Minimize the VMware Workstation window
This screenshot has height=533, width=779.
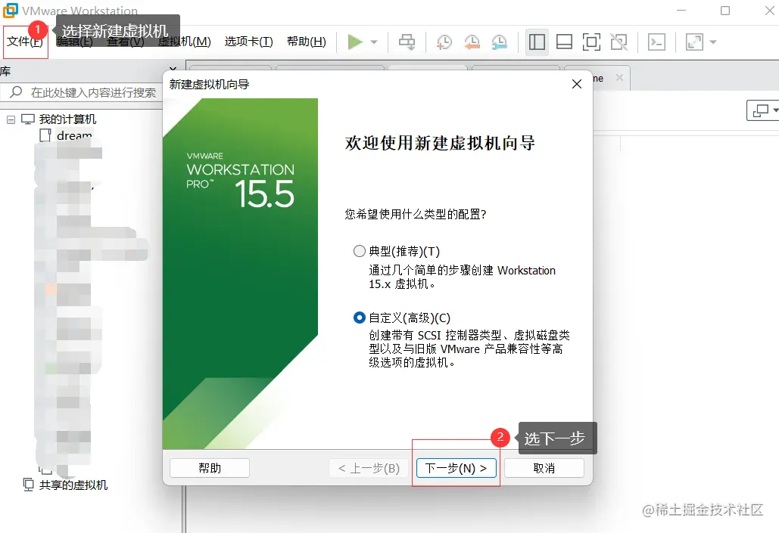point(681,11)
